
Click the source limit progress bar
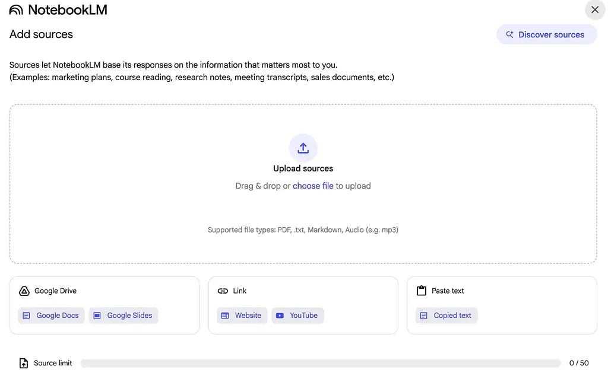coord(321,362)
